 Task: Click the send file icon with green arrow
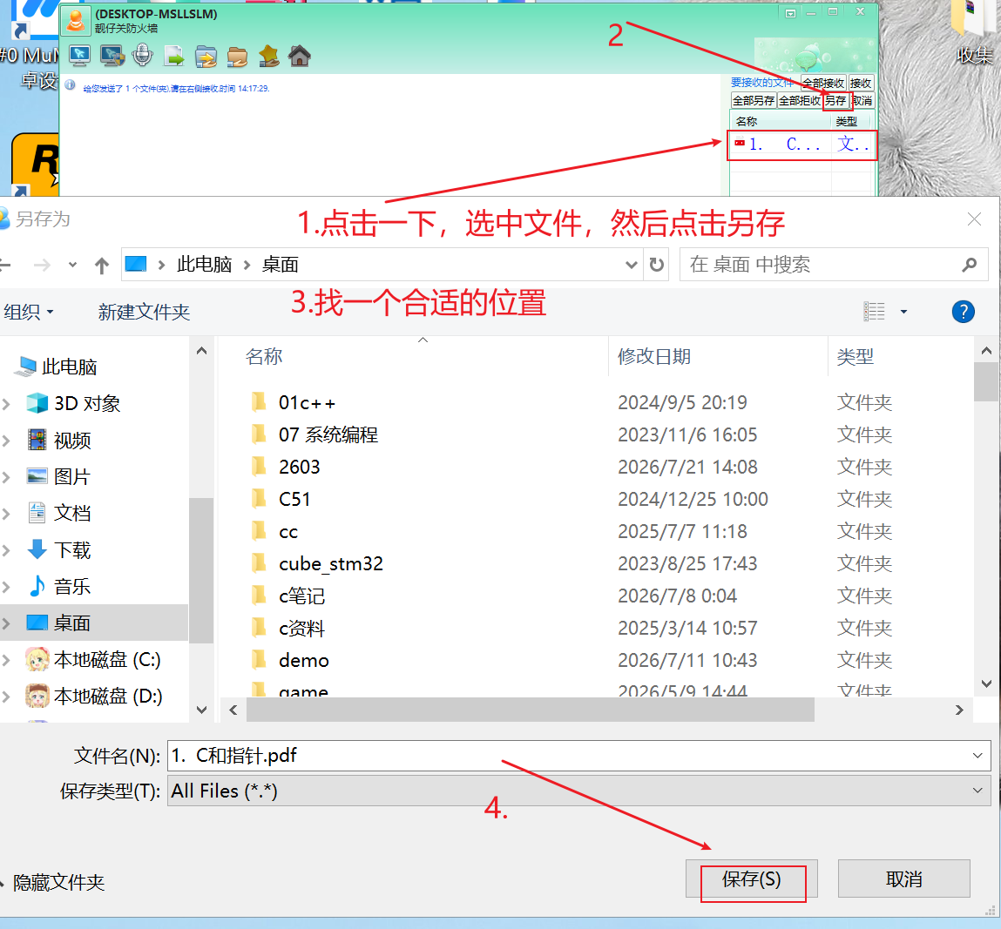[x=174, y=56]
